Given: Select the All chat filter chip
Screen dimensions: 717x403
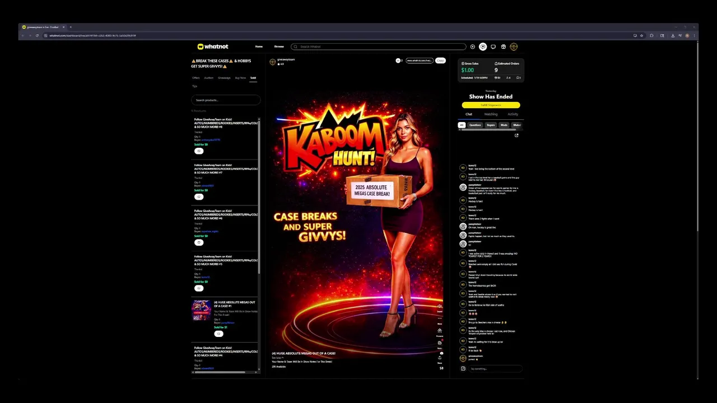Looking at the screenshot, I should 462,125.
